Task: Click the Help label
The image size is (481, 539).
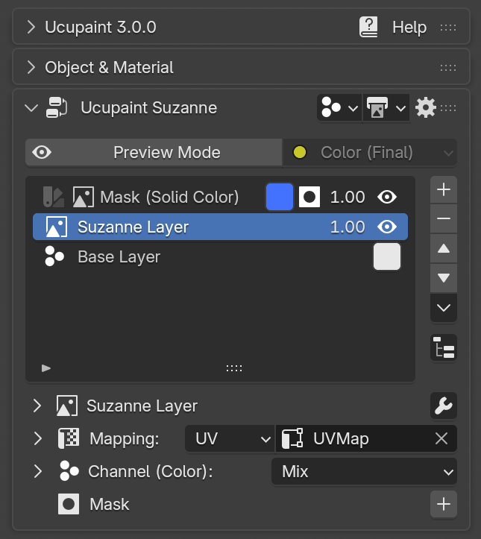Action: tap(409, 27)
